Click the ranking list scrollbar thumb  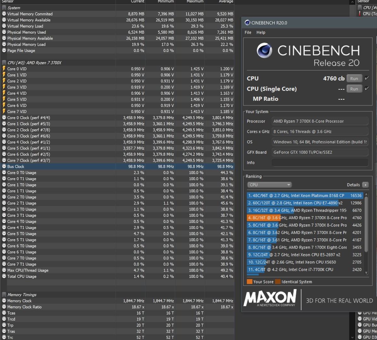coord(366,224)
